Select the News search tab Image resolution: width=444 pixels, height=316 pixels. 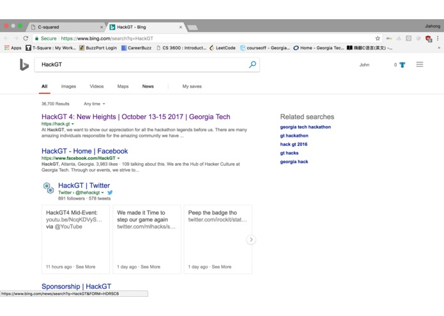click(148, 86)
